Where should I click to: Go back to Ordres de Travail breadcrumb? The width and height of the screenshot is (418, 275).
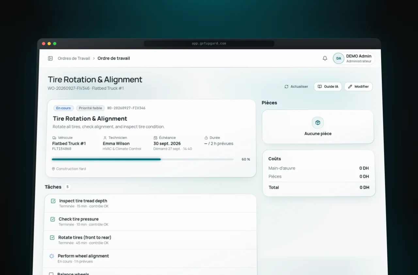tap(74, 58)
